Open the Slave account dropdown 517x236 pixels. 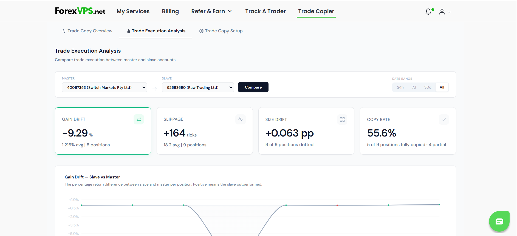click(198, 87)
